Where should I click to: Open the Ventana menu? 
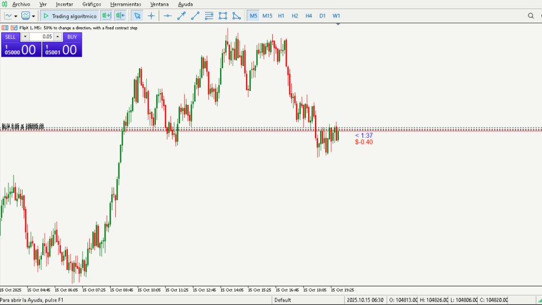(159, 5)
